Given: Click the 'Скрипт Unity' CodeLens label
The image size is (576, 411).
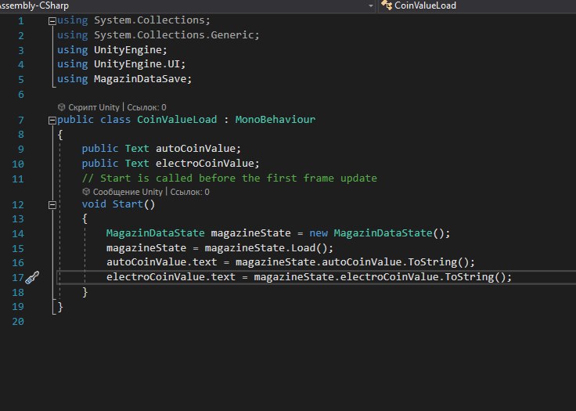Looking at the screenshot, I should (94, 107).
